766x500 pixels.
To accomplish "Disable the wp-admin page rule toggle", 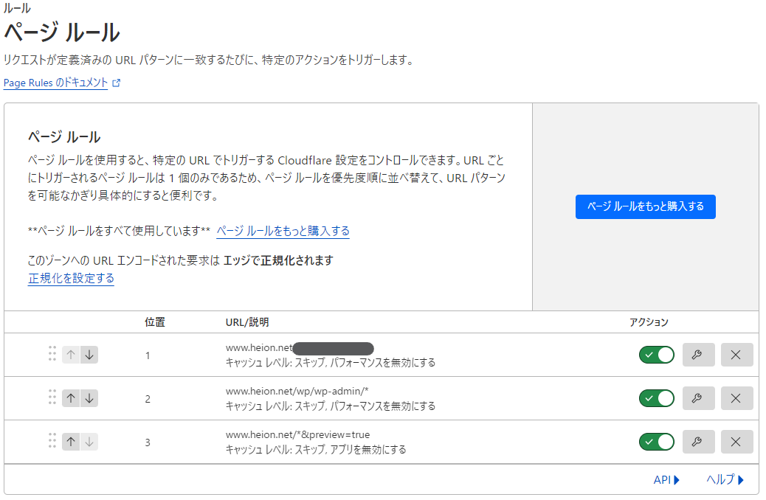I will (x=657, y=398).
